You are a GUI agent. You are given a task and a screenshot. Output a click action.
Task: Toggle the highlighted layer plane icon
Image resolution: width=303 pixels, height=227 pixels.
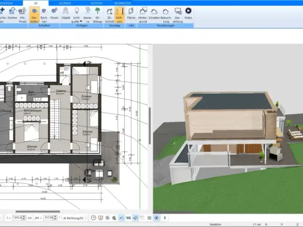(136, 218)
